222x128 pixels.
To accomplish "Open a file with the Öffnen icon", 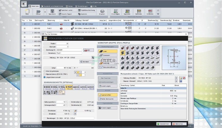I will tap(38, 12).
